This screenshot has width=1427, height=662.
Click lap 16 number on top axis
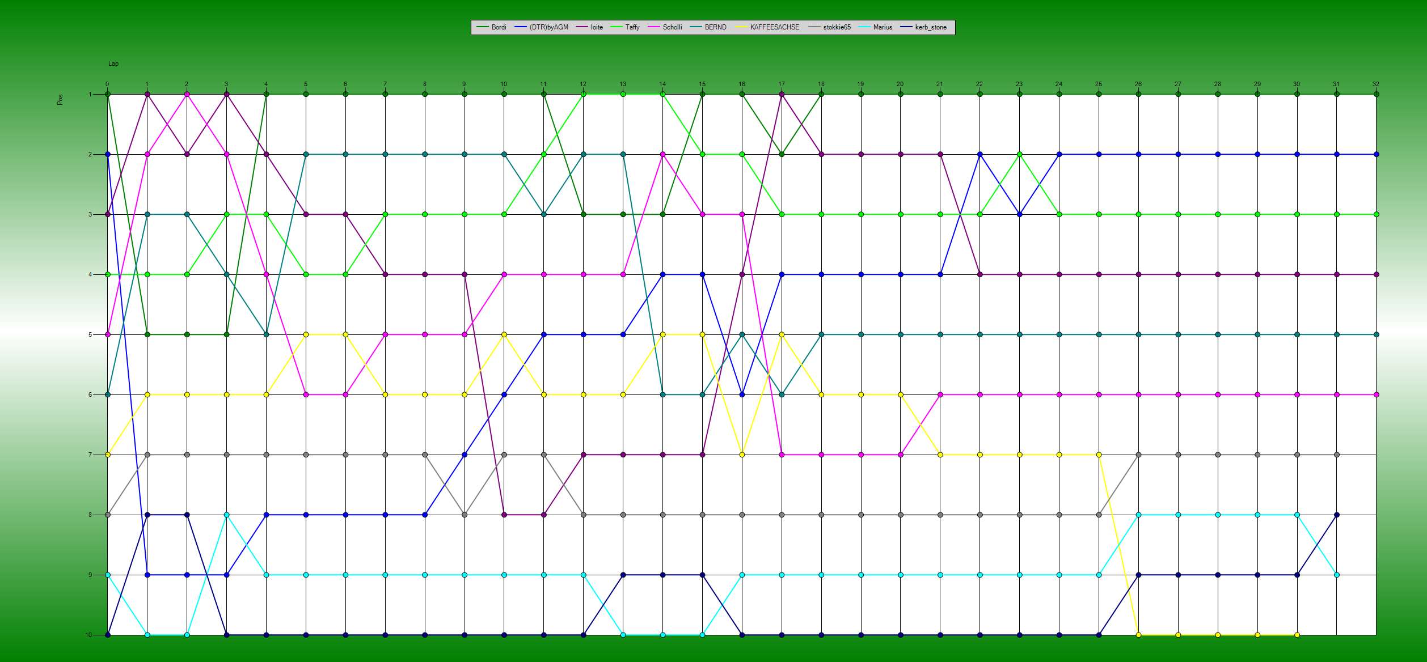click(x=741, y=84)
